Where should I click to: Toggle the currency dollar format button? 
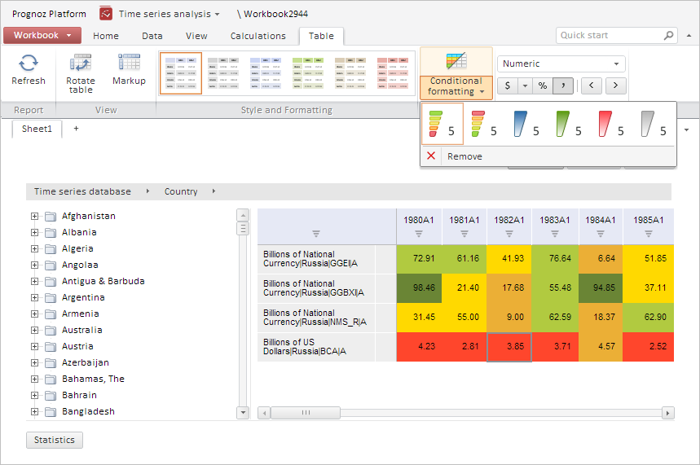pyautogui.click(x=508, y=86)
